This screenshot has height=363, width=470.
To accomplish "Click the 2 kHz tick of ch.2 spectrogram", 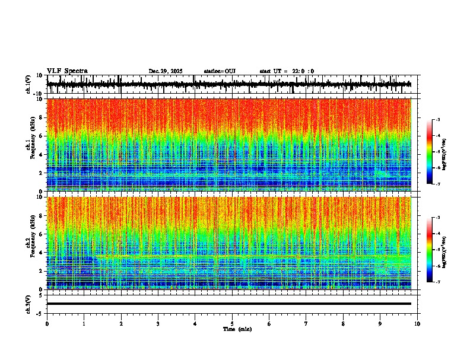I will tap(41, 271).
